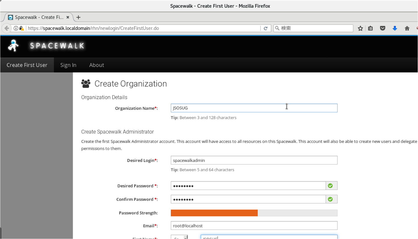418x239 pixels.
Task: Click green check next to Desired Password
Action: coord(330,186)
